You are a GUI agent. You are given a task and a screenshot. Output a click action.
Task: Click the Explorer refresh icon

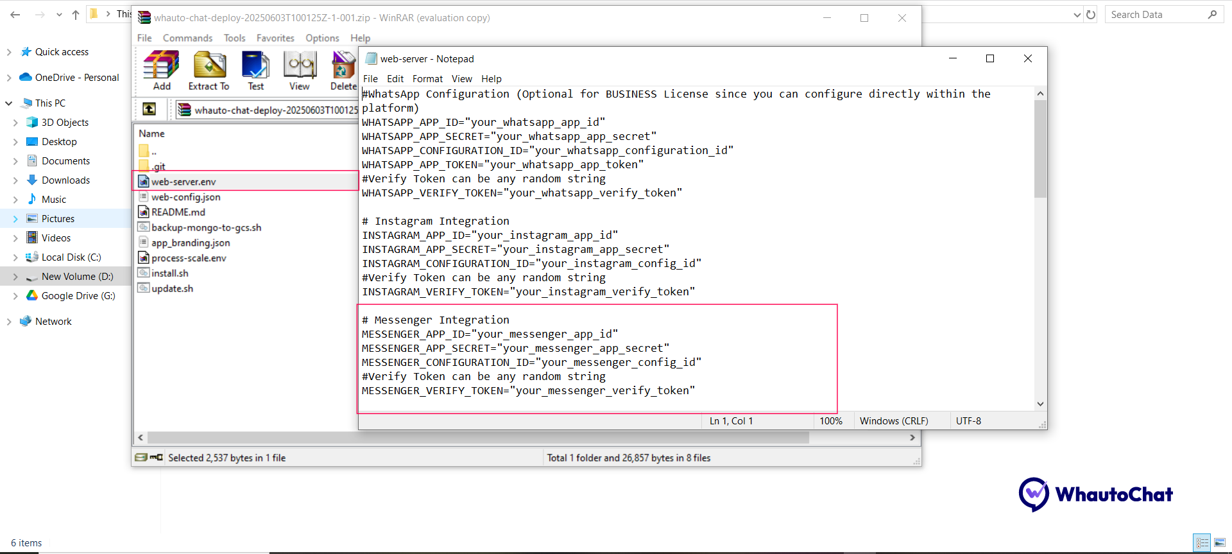1091,14
